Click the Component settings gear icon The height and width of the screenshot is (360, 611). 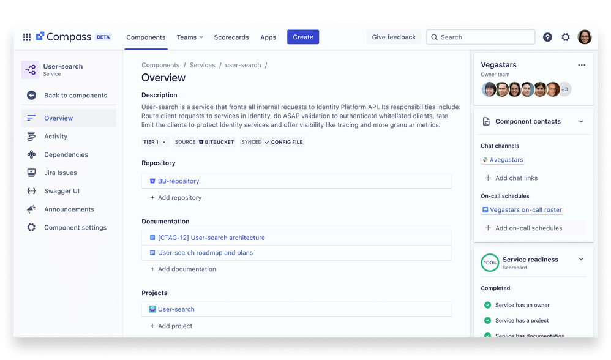[32, 227]
